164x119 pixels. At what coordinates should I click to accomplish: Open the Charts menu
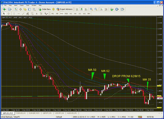click(22, 5)
